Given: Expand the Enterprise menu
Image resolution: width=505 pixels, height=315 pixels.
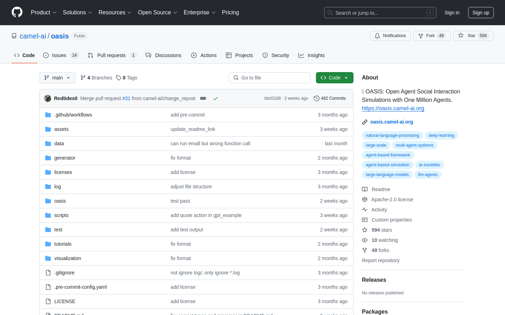Looking at the screenshot, I should point(200,12).
